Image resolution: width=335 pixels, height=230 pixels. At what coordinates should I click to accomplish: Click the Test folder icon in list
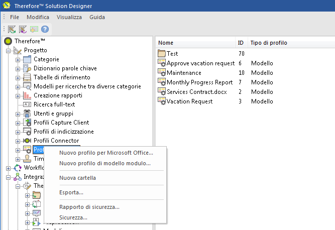(x=162, y=53)
